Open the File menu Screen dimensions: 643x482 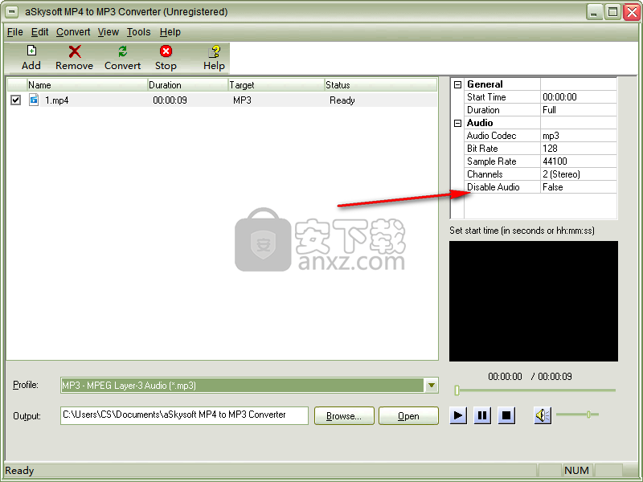[14, 32]
